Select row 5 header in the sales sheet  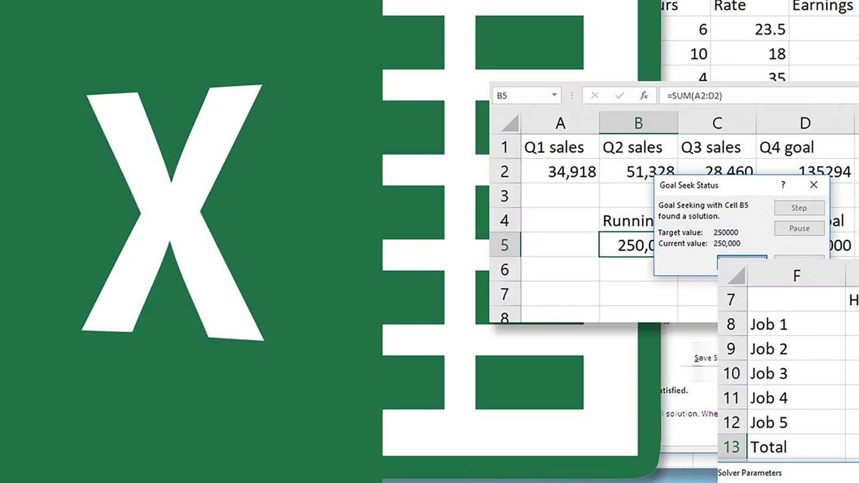point(505,245)
